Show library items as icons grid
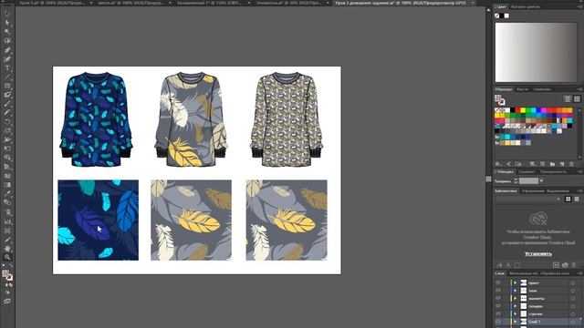 click(568, 200)
